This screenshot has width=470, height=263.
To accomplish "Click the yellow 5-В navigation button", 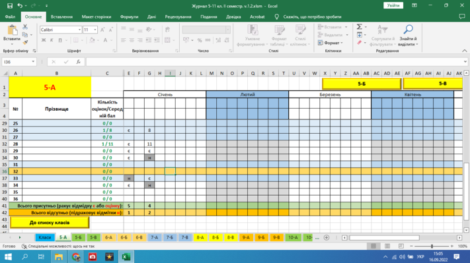I will tap(433, 84).
